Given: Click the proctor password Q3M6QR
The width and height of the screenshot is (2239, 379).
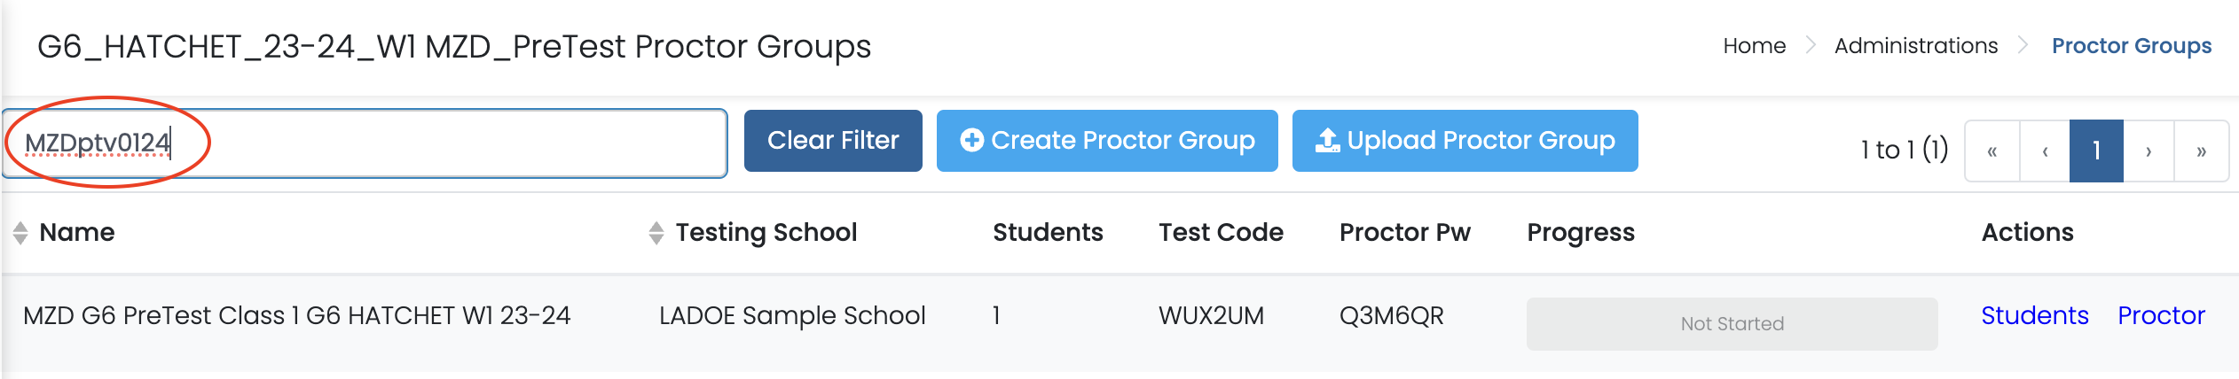Looking at the screenshot, I should coord(1391,316).
